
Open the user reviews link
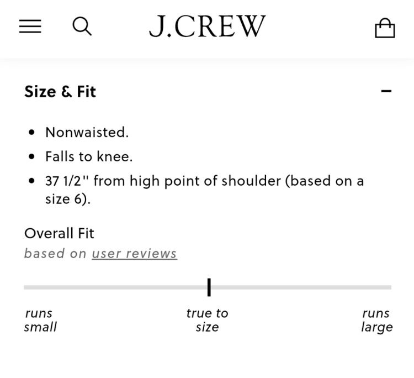click(x=134, y=254)
